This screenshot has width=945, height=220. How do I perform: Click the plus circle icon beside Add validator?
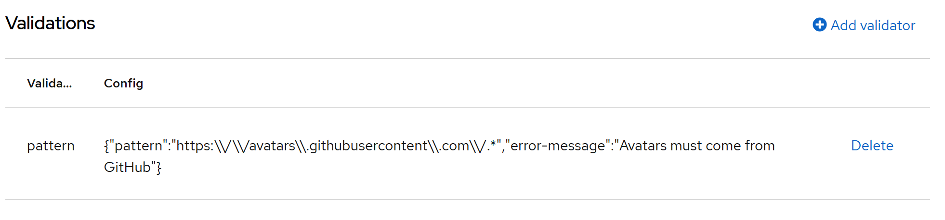click(819, 24)
